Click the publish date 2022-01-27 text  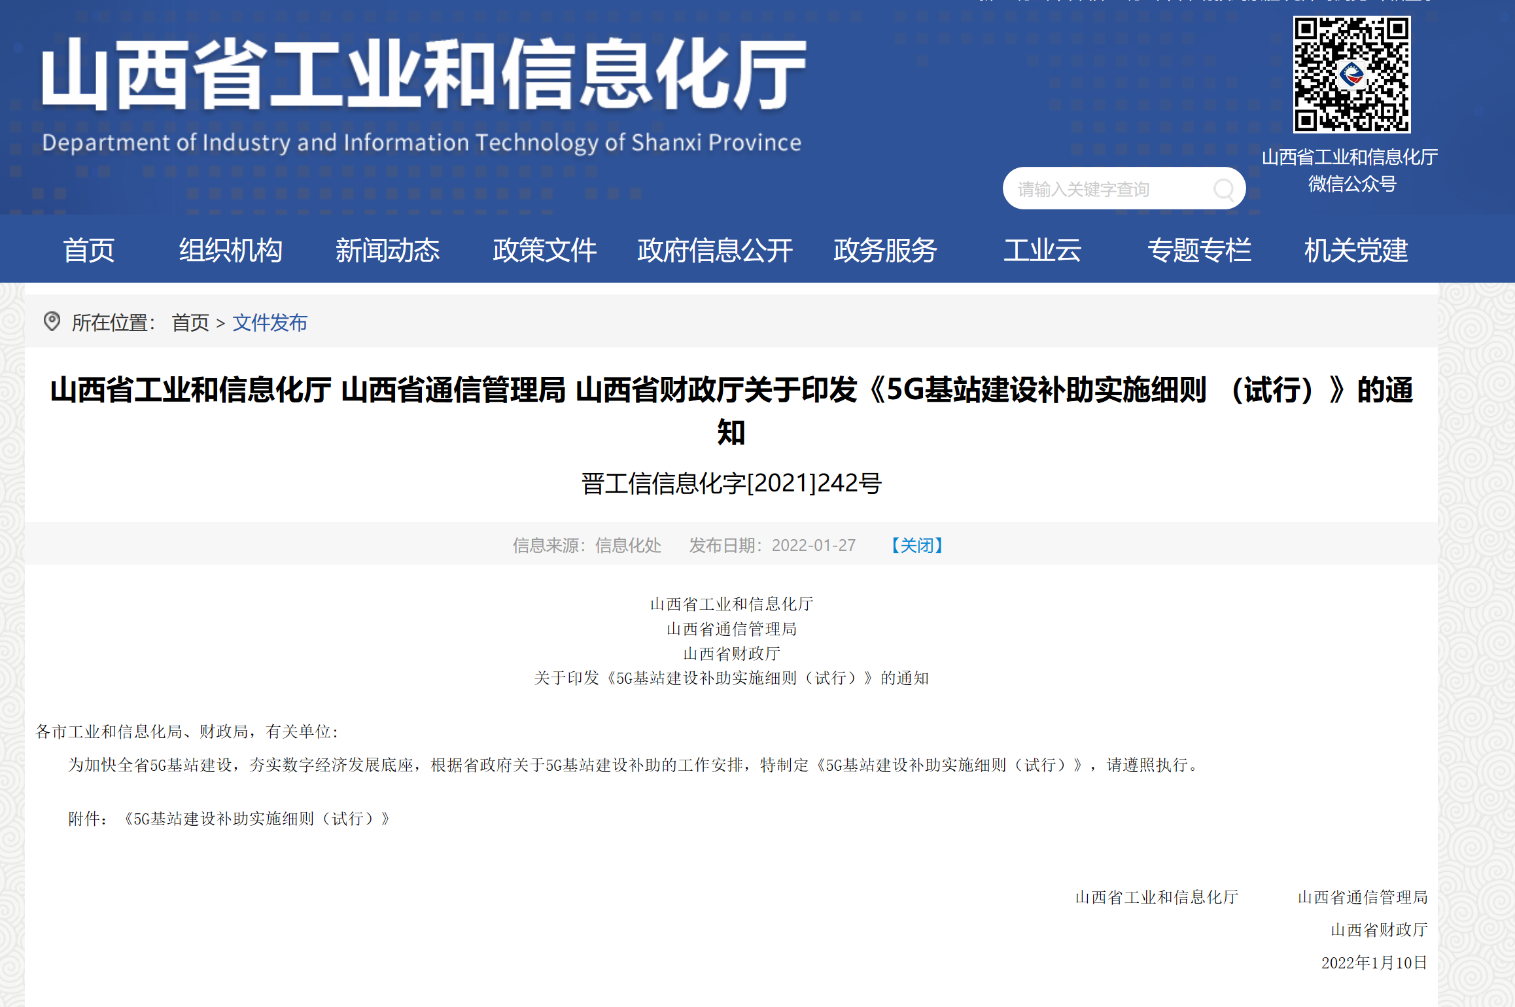[x=813, y=545]
